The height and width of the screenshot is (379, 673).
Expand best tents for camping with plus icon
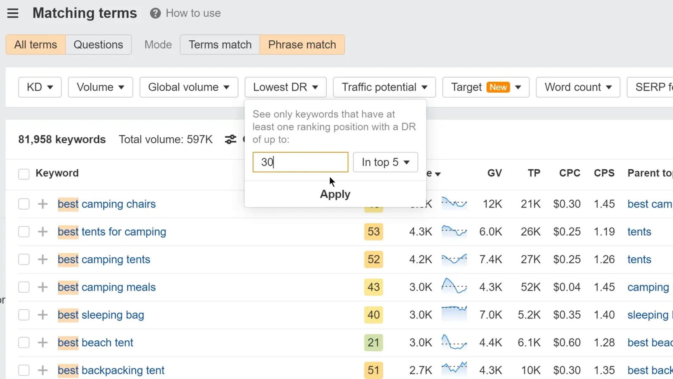pos(42,232)
